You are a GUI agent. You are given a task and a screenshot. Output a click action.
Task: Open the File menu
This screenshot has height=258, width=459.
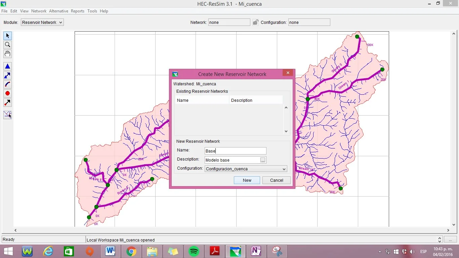pos(4,11)
